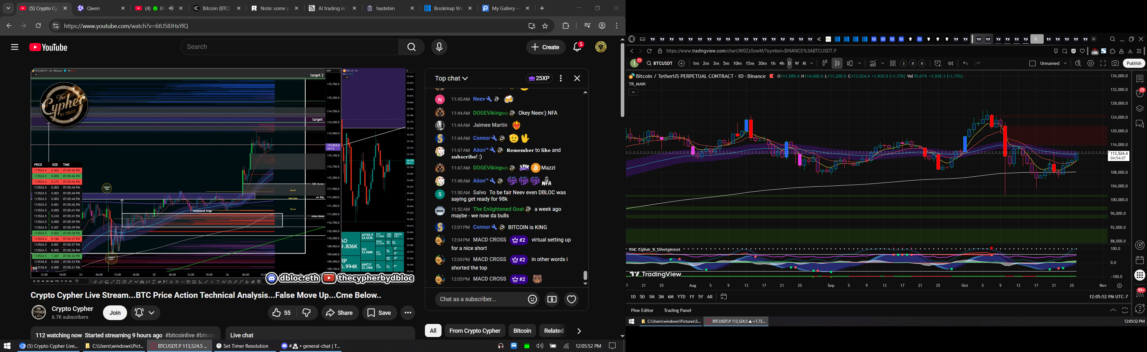Dislike the Crypto Cypher video
Viewport: 1147px width, 352px height.
coord(307,313)
